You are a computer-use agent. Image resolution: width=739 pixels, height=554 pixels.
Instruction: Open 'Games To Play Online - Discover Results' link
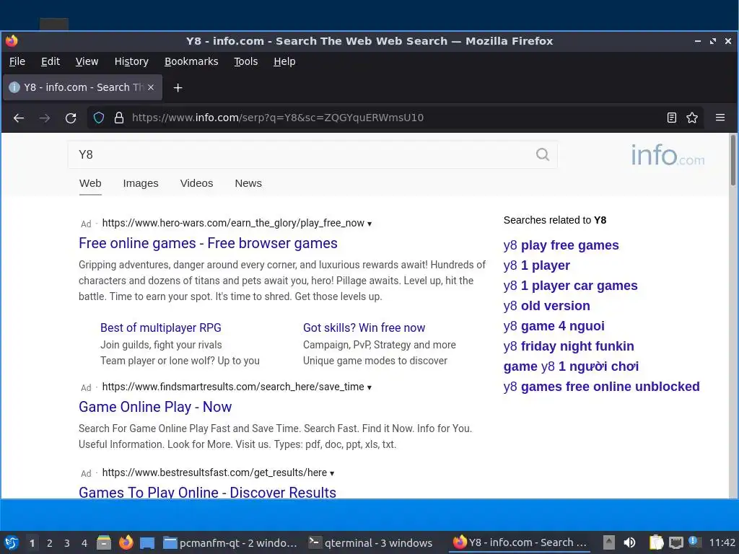[207, 492]
